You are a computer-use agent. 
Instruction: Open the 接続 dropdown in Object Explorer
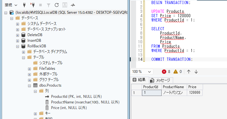click(x=11, y=5)
